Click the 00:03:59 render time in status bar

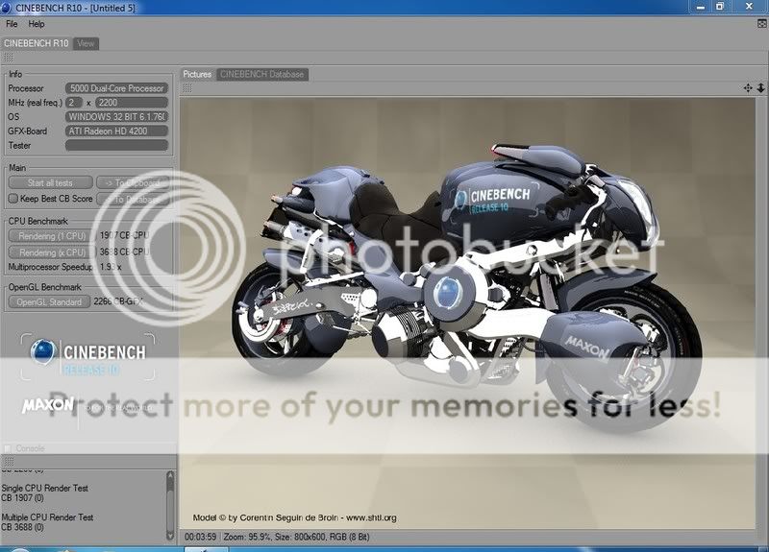(x=200, y=537)
